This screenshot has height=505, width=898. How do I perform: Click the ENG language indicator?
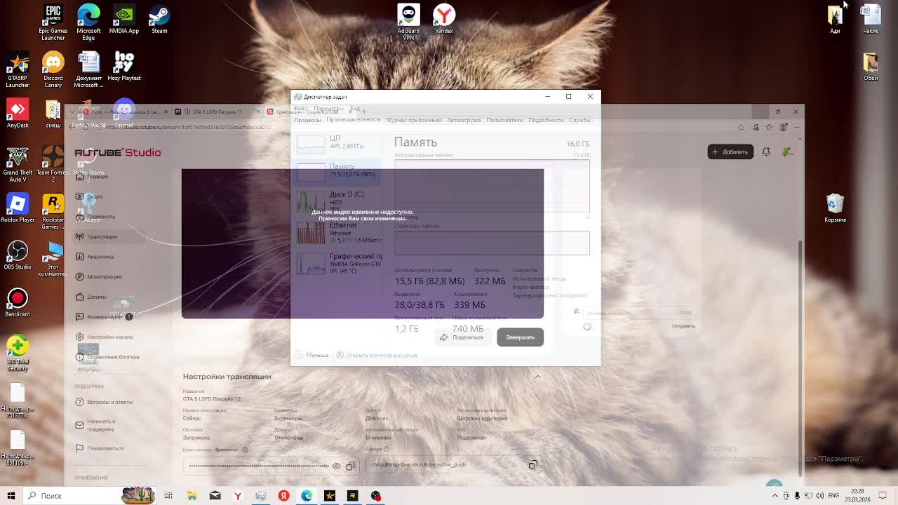(x=833, y=496)
